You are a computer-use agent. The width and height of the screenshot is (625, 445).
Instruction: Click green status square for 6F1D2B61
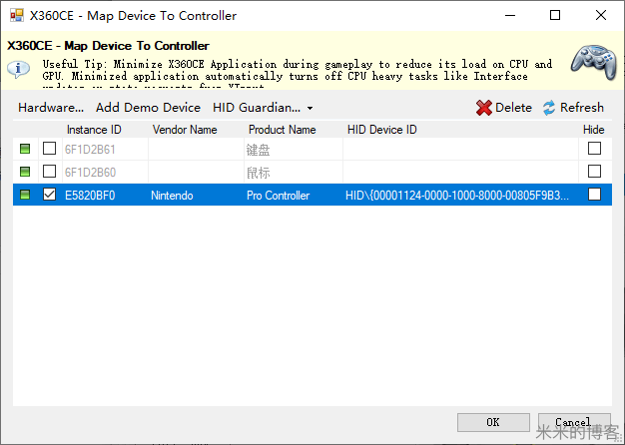coord(25,150)
